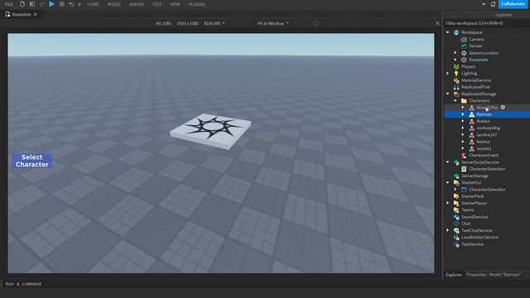
Task: Click the Players icon in Explorer
Action: click(456, 66)
